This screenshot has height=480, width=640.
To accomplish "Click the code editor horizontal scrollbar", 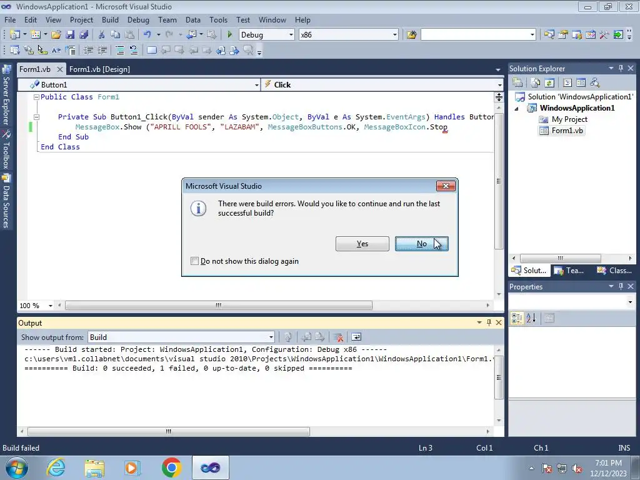I will point(218,305).
